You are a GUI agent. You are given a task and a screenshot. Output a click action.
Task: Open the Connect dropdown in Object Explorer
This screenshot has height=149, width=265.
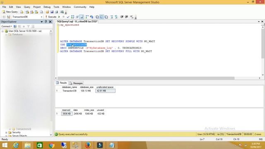click(7, 26)
